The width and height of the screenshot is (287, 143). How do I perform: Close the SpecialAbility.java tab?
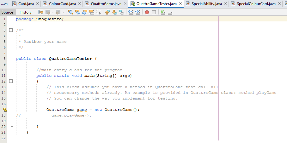click(x=225, y=3)
